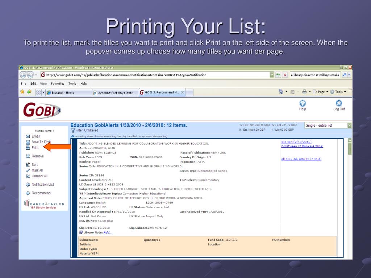Click the Stop loading red X icon

tap(285, 75)
